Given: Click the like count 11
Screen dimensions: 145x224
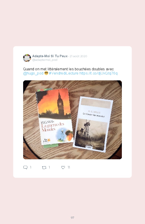Looking at the screenshot, I should click(69, 167).
